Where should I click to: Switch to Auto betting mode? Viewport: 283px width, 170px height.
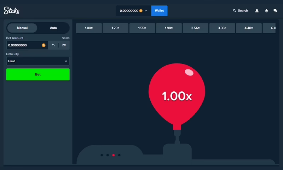53,28
